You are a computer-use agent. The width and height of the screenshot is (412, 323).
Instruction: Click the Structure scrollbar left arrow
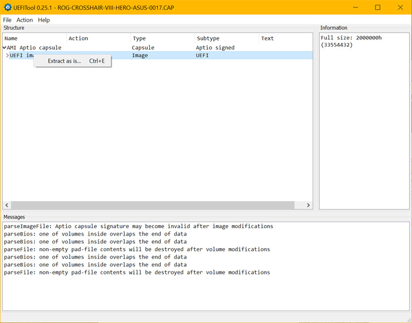(x=7, y=205)
